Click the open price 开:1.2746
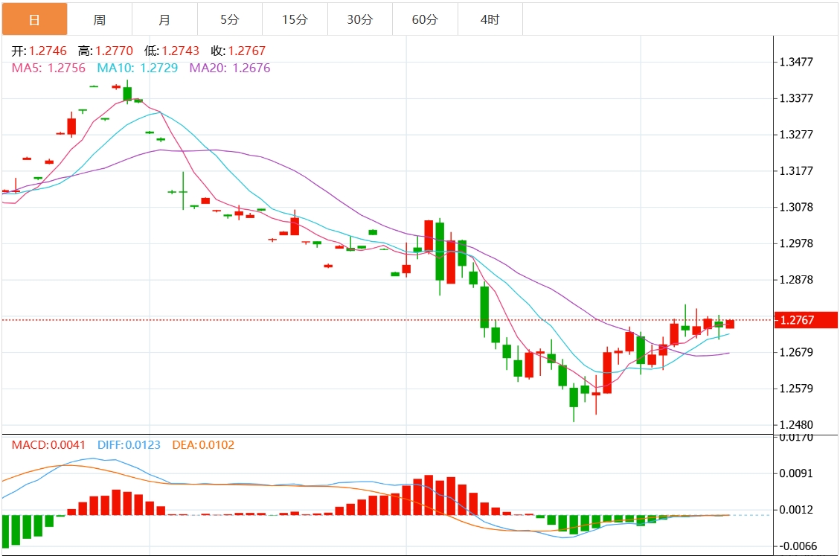840x556 pixels. [x=39, y=51]
